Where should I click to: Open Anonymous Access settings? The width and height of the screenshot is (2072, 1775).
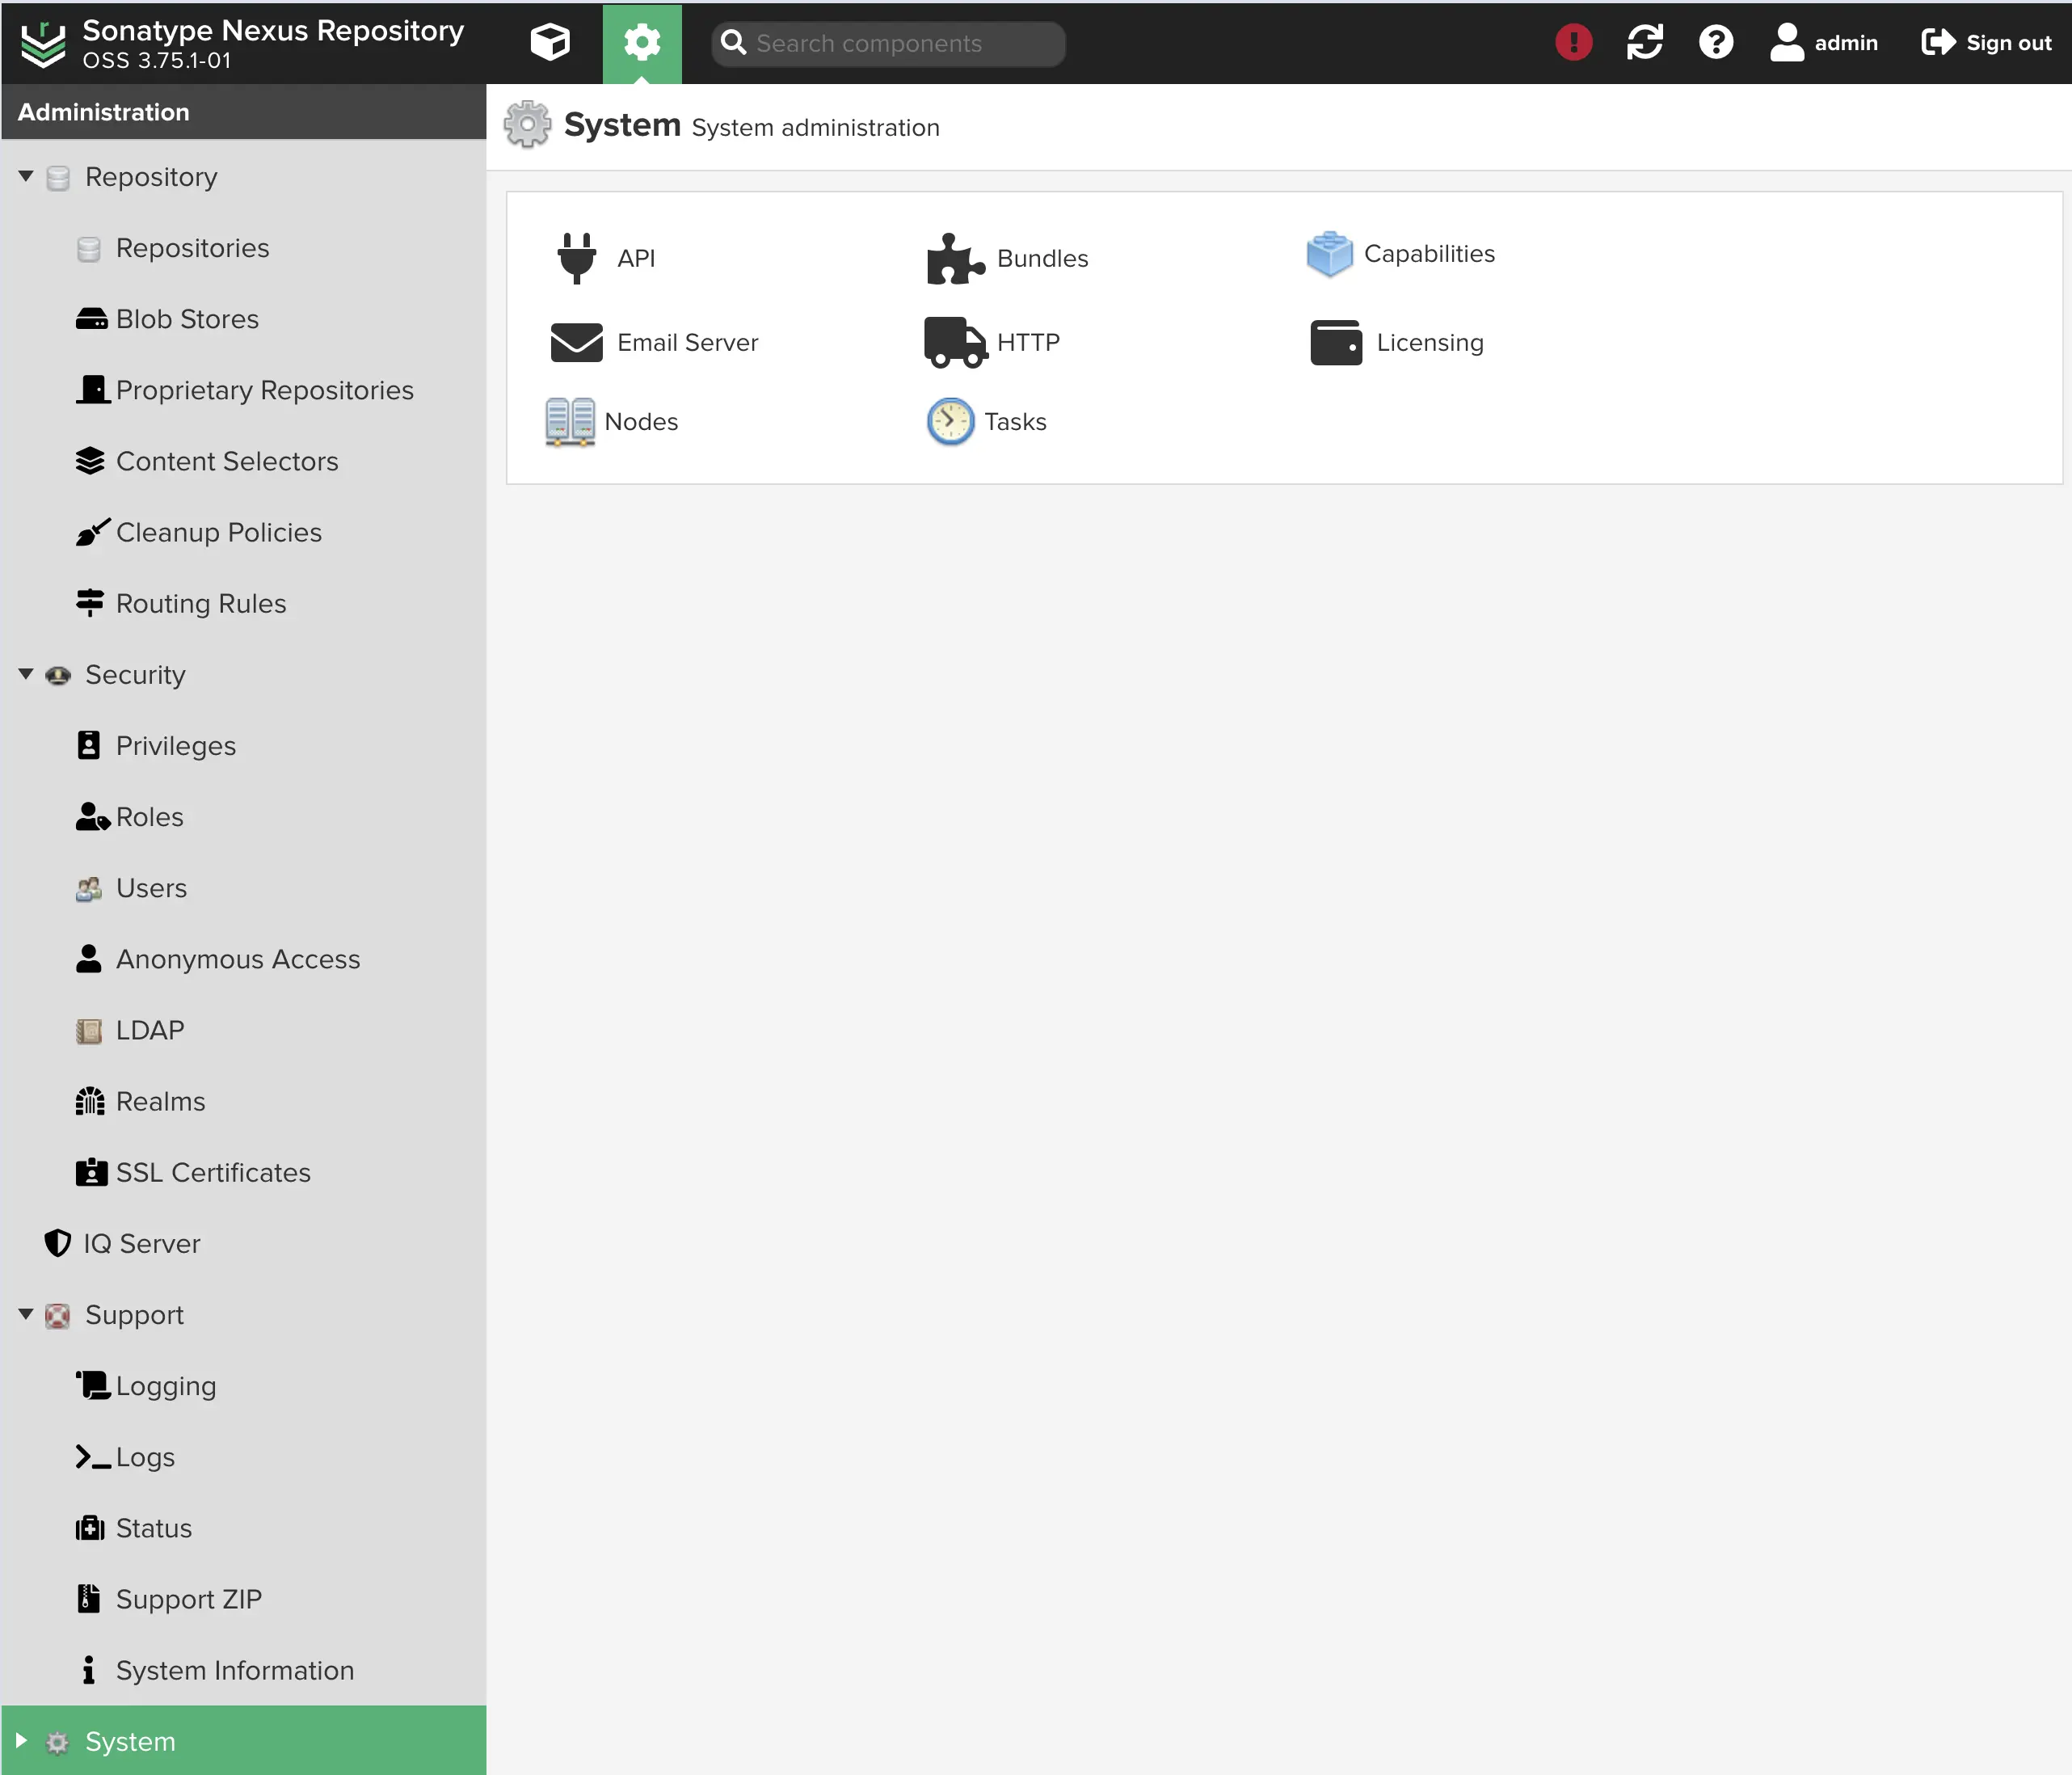pos(238,958)
